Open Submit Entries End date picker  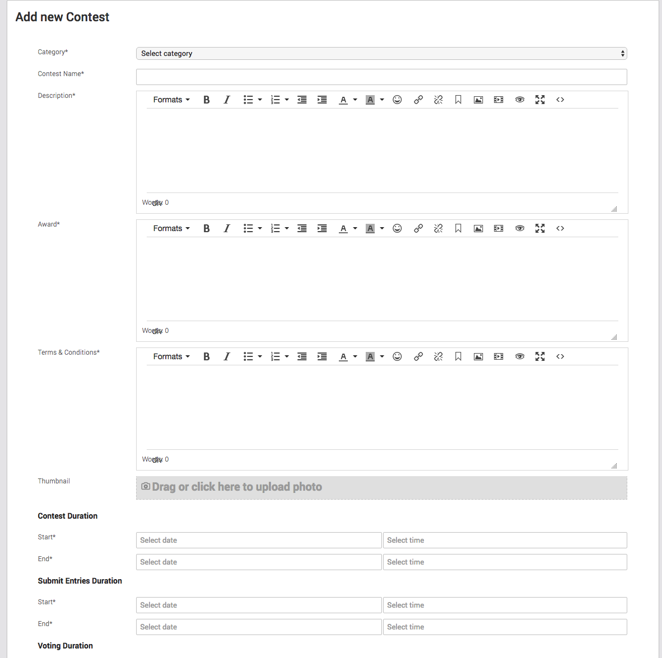pyautogui.click(x=259, y=627)
